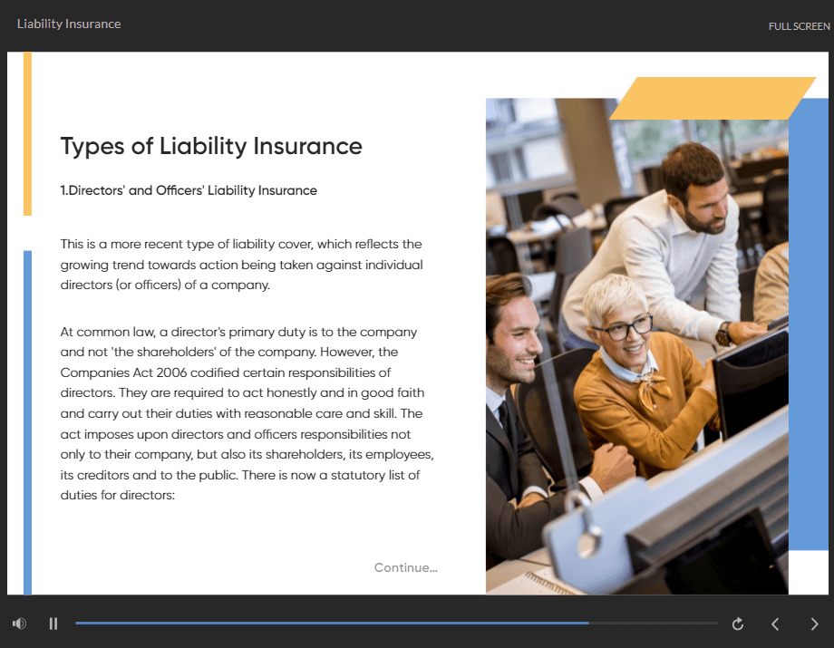
Task: Click the office team photo
Action: click(x=637, y=346)
